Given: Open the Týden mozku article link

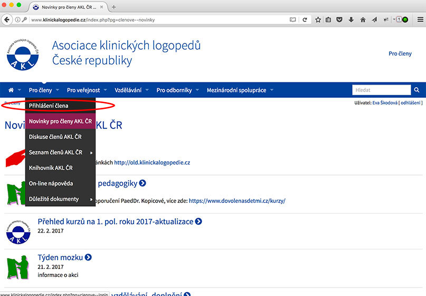Looking at the screenshot, I should coord(60,257).
